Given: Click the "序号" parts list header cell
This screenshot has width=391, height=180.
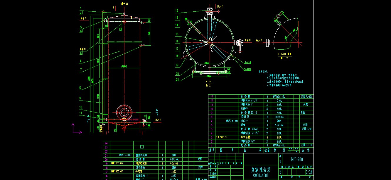Looking at the screenshot, I should point(212,150).
